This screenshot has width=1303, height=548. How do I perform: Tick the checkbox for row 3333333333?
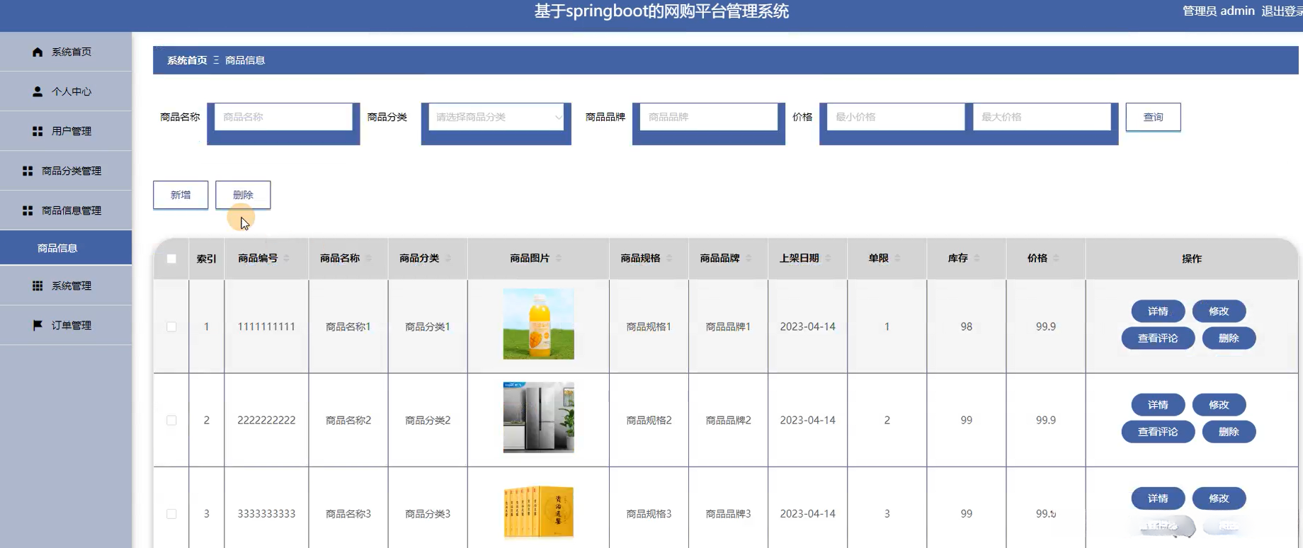tap(171, 513)
